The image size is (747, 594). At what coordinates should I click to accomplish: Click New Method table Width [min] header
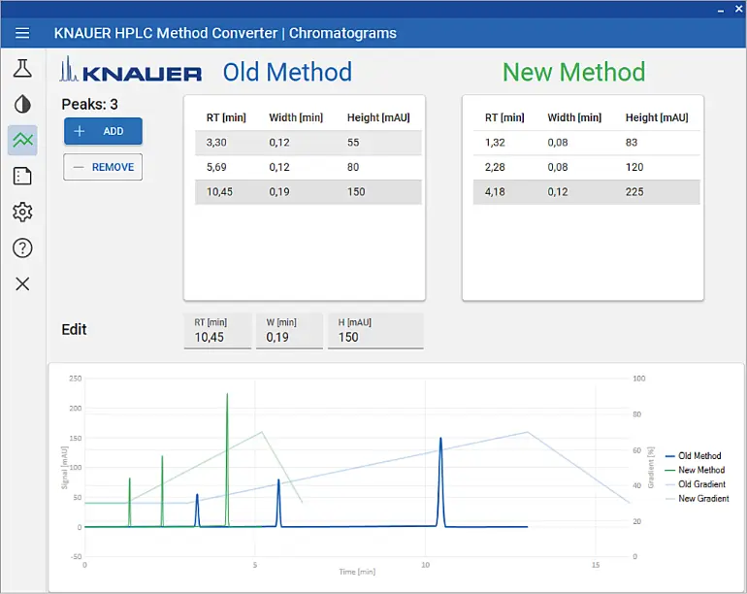[574, 117]
